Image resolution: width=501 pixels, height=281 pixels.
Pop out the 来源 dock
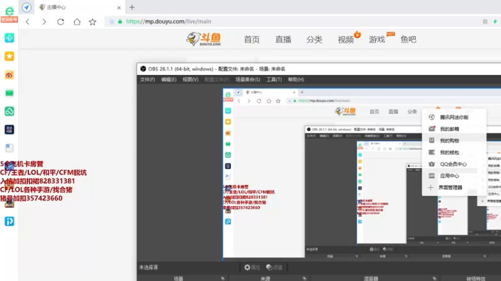[x=304, y=279]
